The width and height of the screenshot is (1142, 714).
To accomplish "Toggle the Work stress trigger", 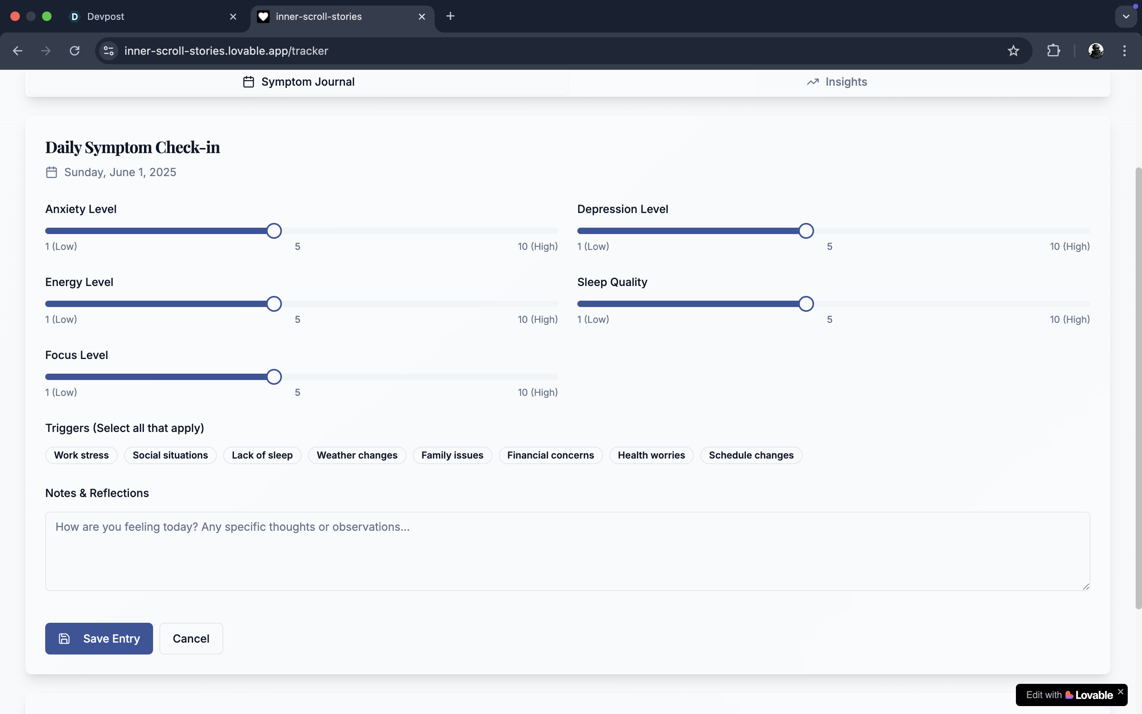I will point(81,455).
